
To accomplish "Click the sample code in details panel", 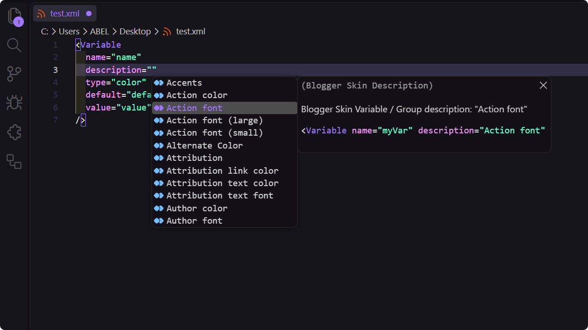I will tap(423, 131).
